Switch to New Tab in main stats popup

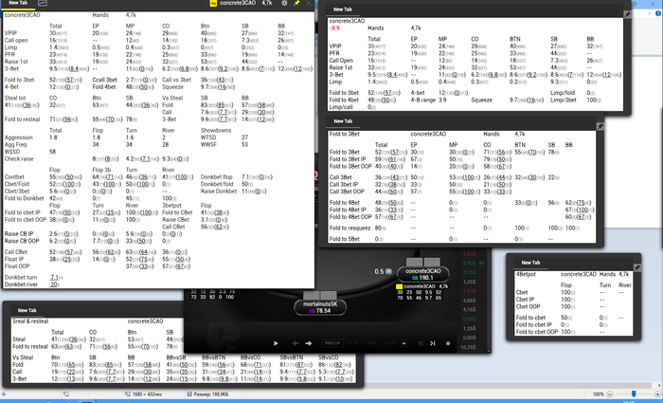tap(18, 3)
